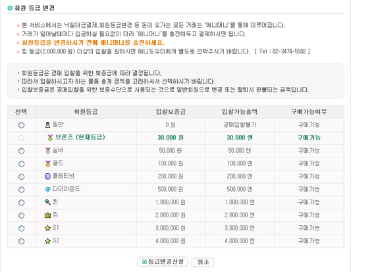This screenshot has height=272, width=374.
Task: Select the 플래티넘 radio button
Action: point(22,177)
